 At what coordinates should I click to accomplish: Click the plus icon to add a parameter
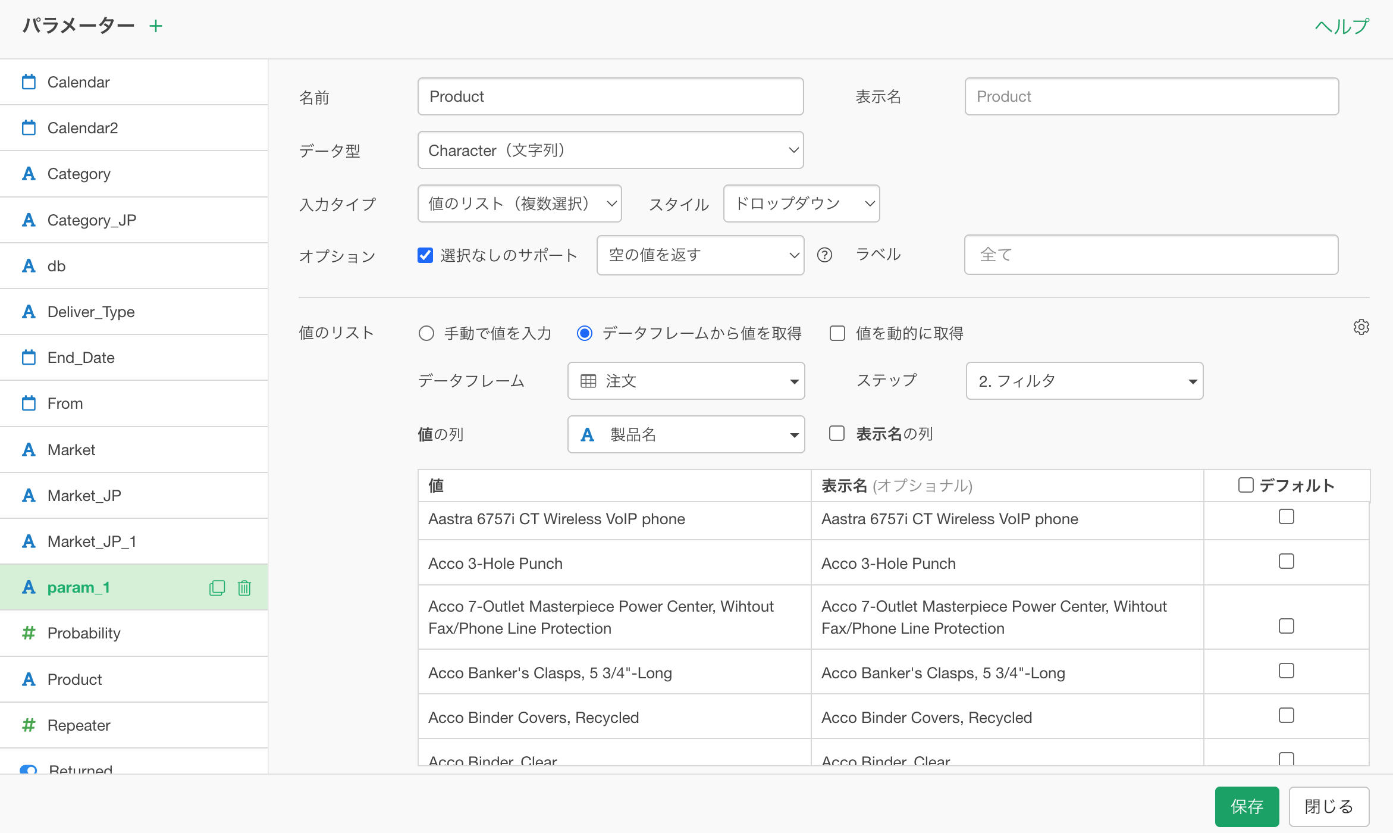pyautogui.click(x=156, y=26)
